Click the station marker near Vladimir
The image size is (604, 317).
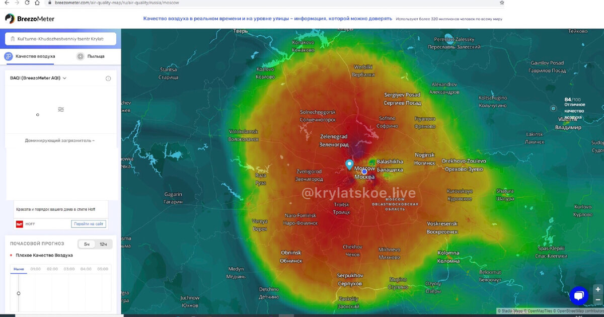coord(553,108)
